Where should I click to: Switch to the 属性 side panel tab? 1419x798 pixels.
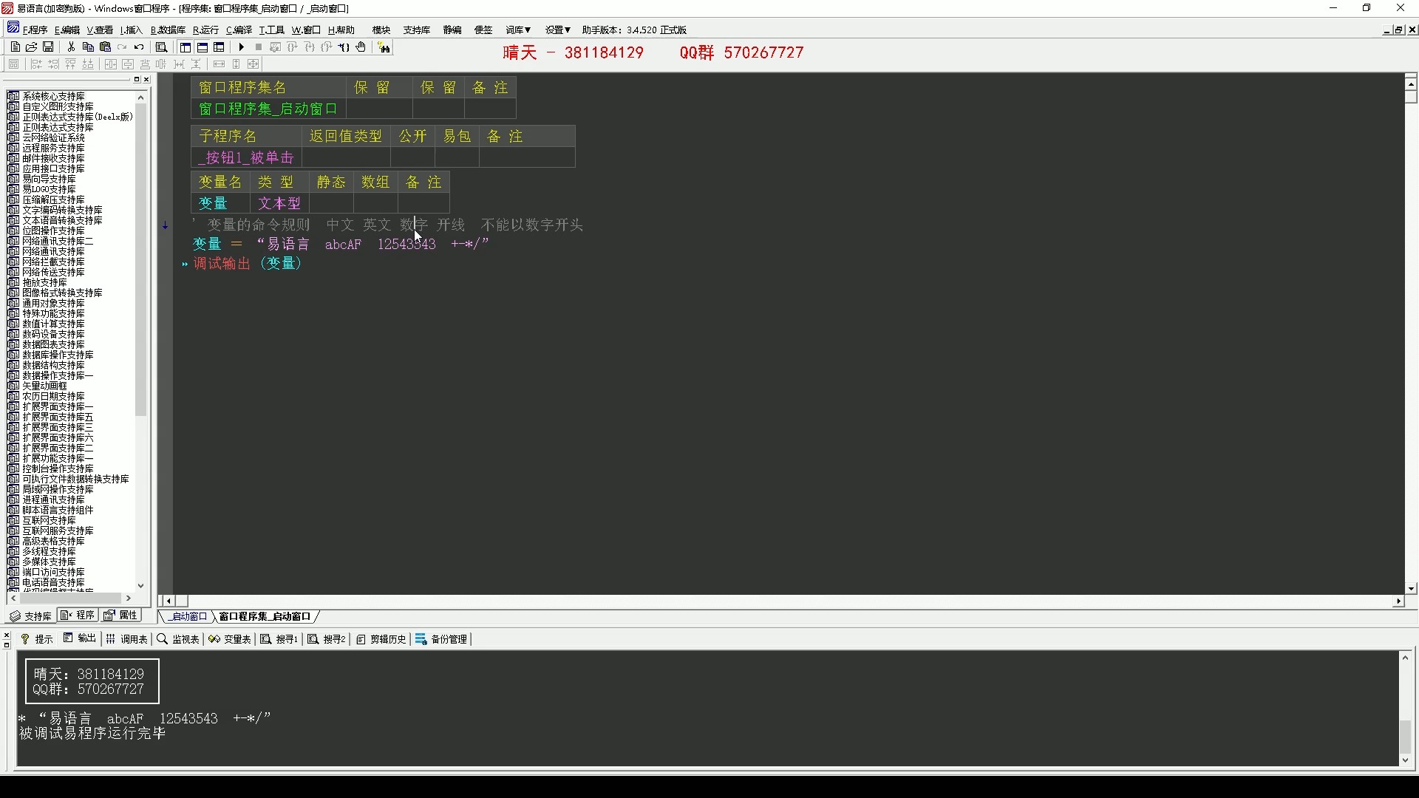[x=121, y=615]
